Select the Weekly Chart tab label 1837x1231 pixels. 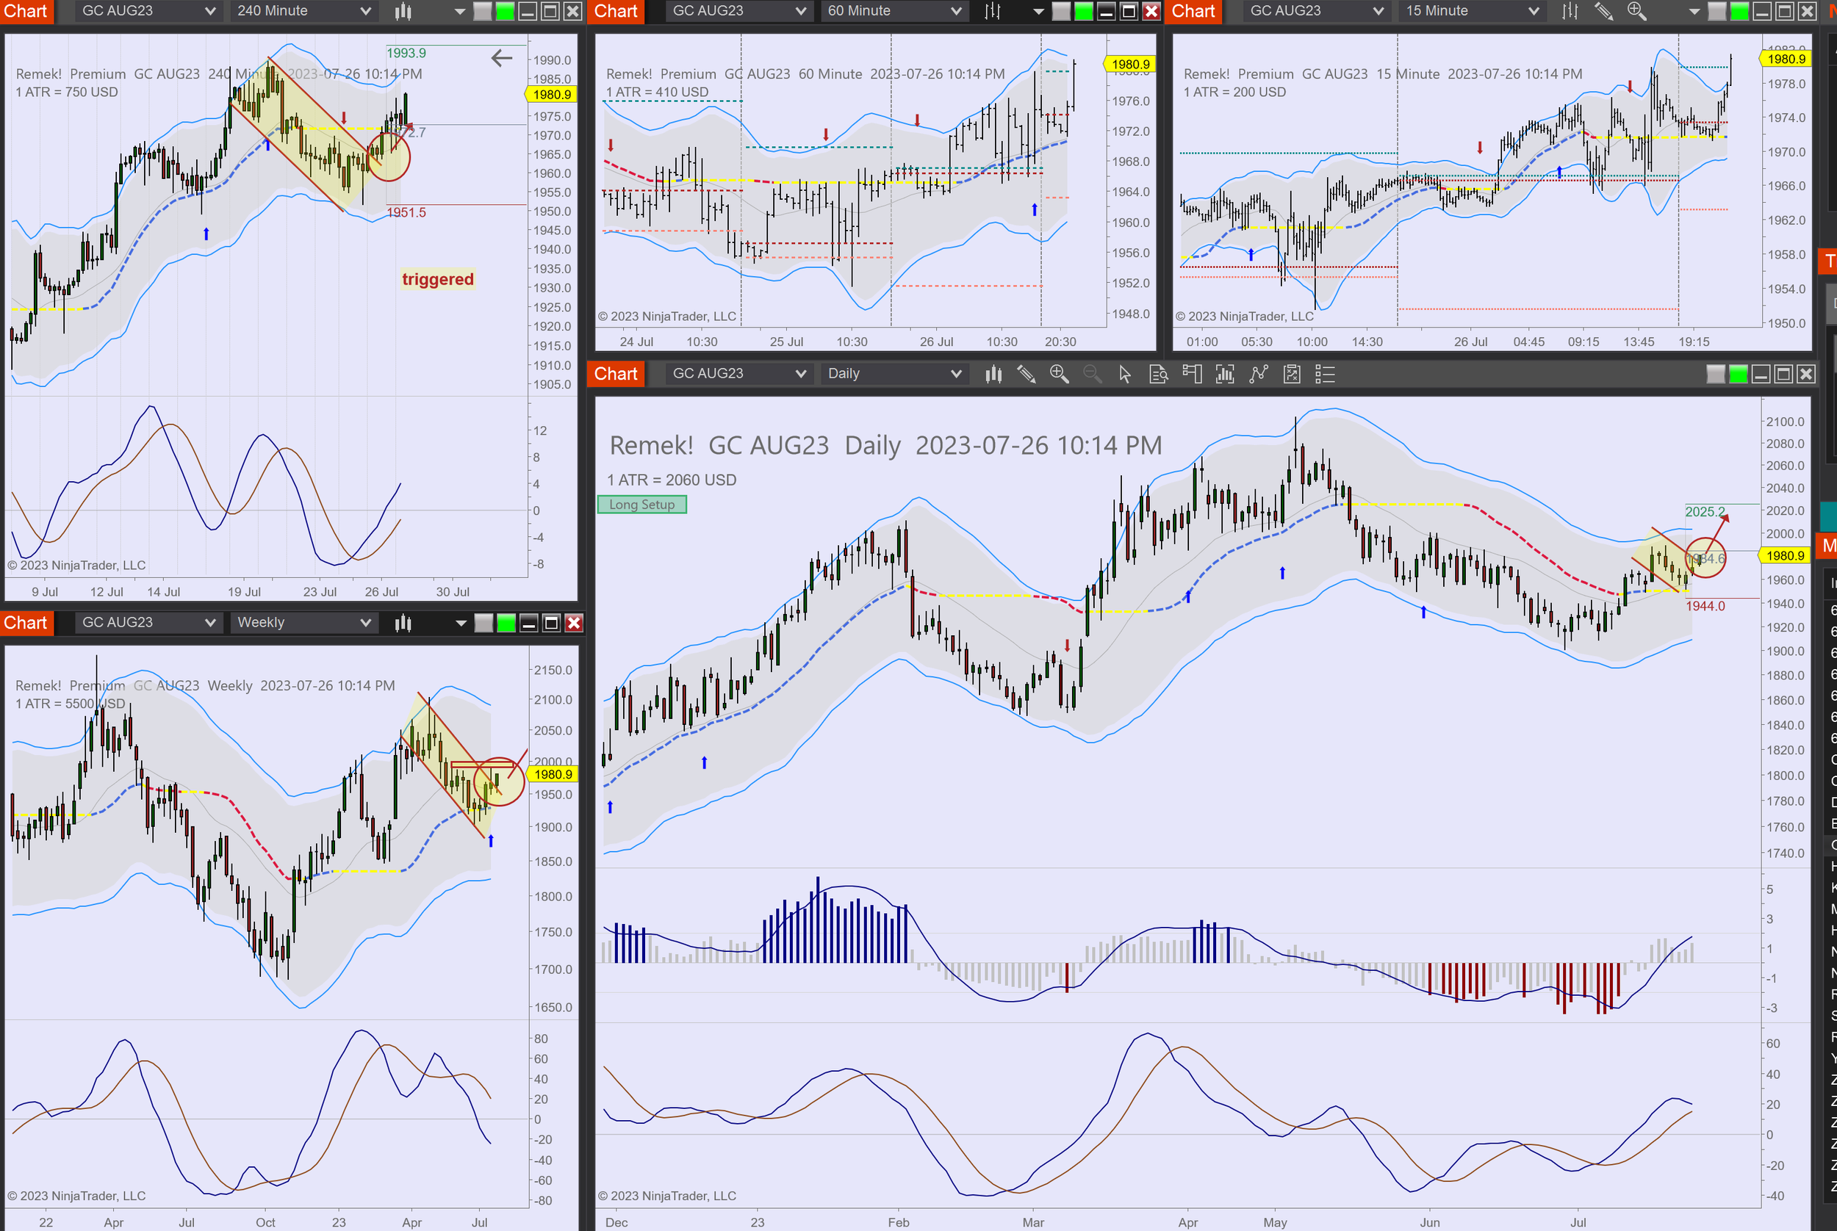26,624
